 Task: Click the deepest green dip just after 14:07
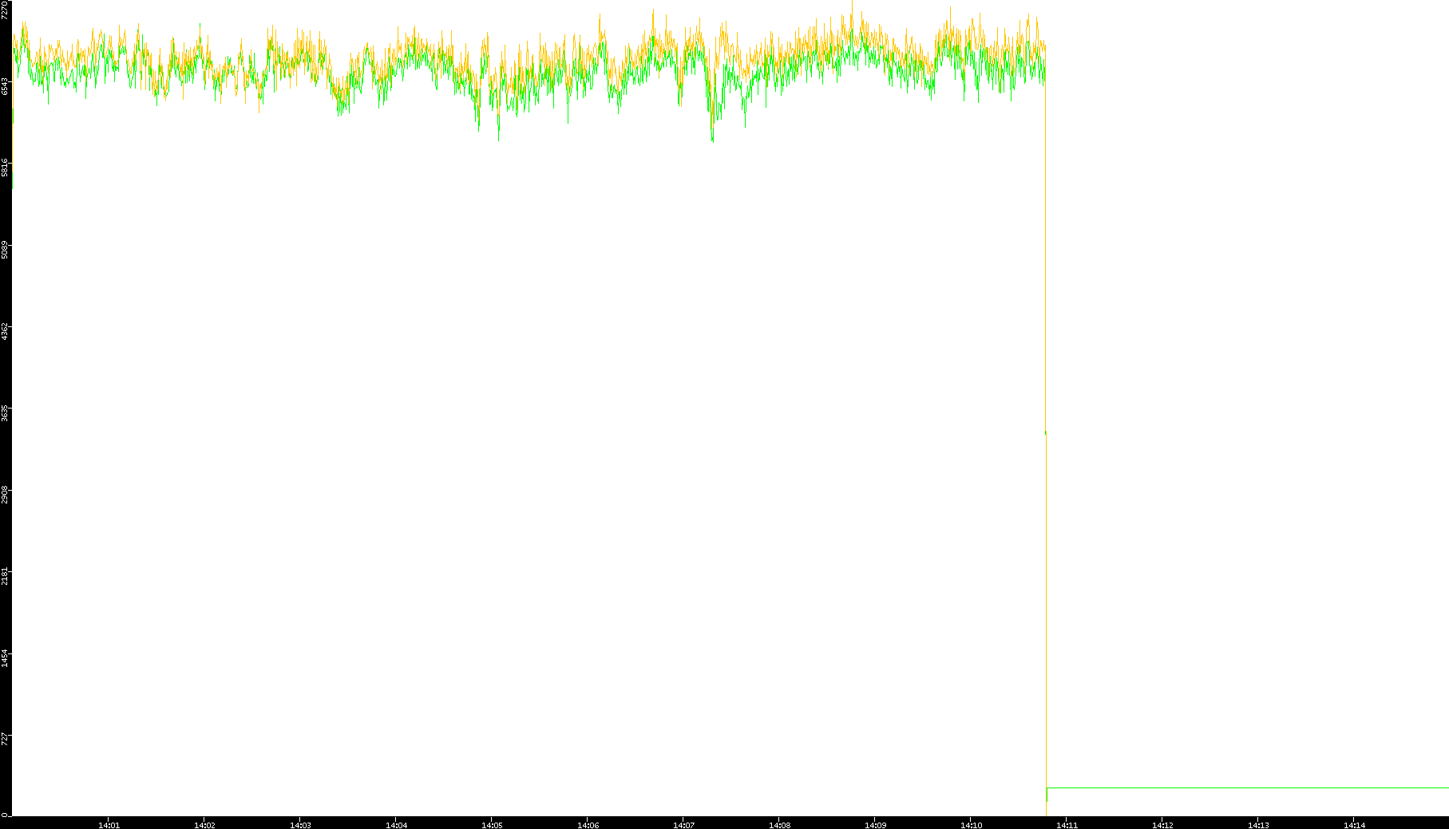[x=712, y=139]
